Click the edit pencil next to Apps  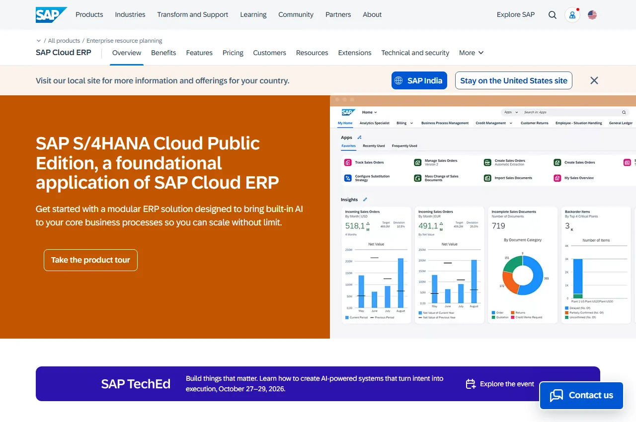[360, 138]
